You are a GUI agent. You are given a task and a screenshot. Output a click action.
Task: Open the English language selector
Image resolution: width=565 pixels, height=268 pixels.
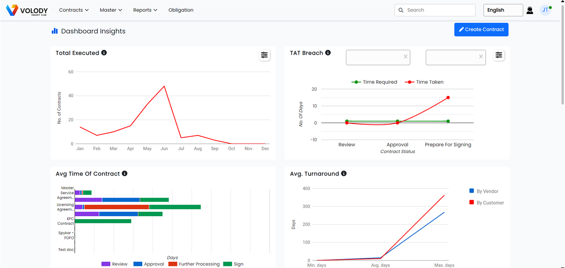(x=503, y=10)
